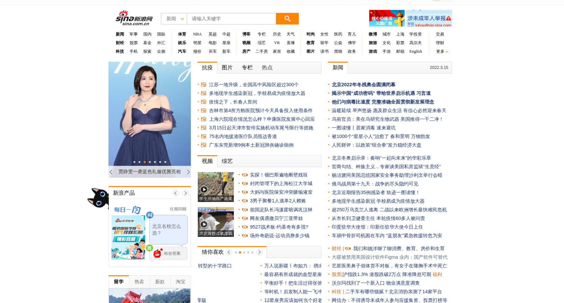Go to previous slideshow photo arrow
This screenshot has width=564, height=303.
111,172
